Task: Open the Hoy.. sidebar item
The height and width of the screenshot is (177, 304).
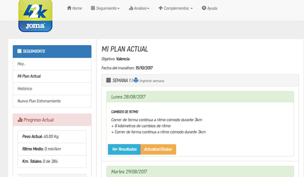Action: (22, 64)
